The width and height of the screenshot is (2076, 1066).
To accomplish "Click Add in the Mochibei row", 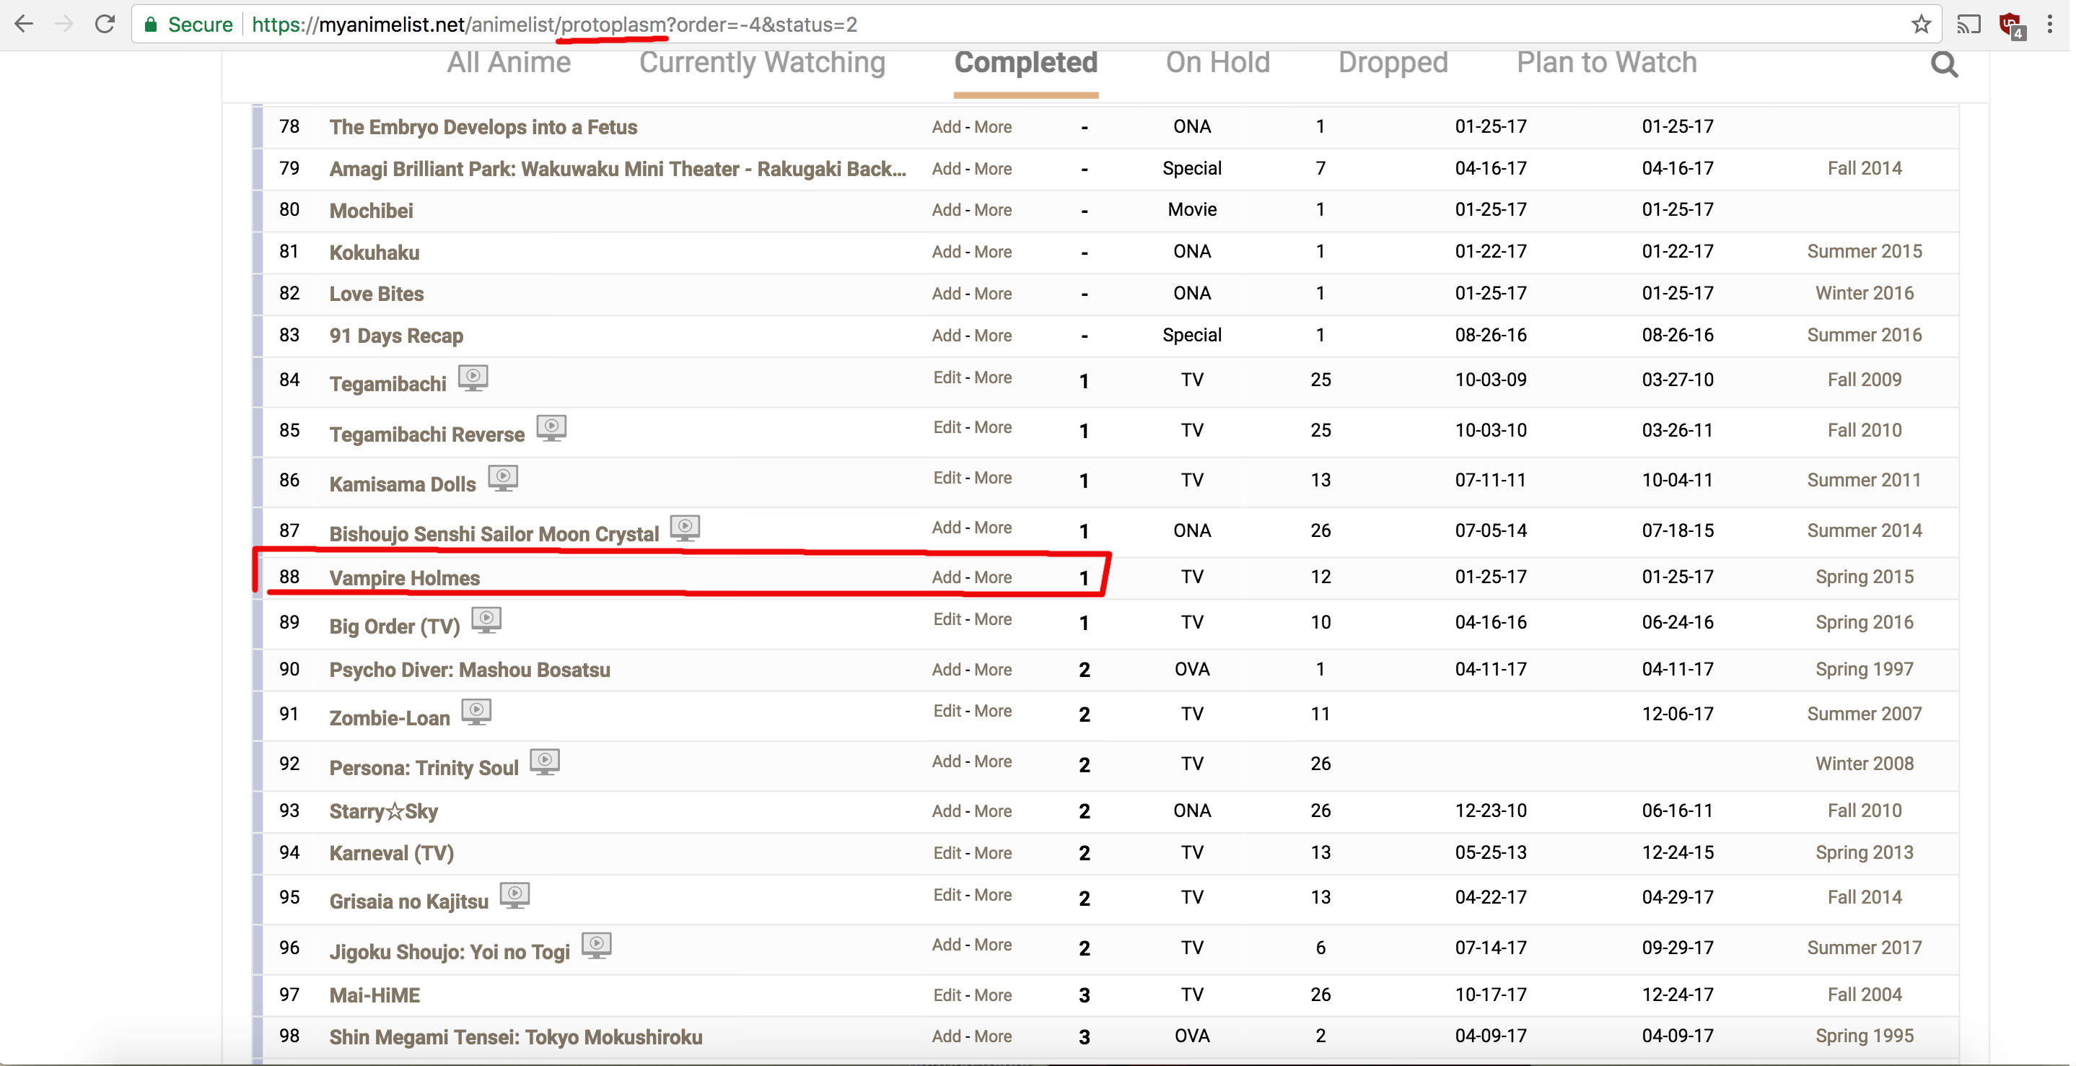I will [946, 211].
